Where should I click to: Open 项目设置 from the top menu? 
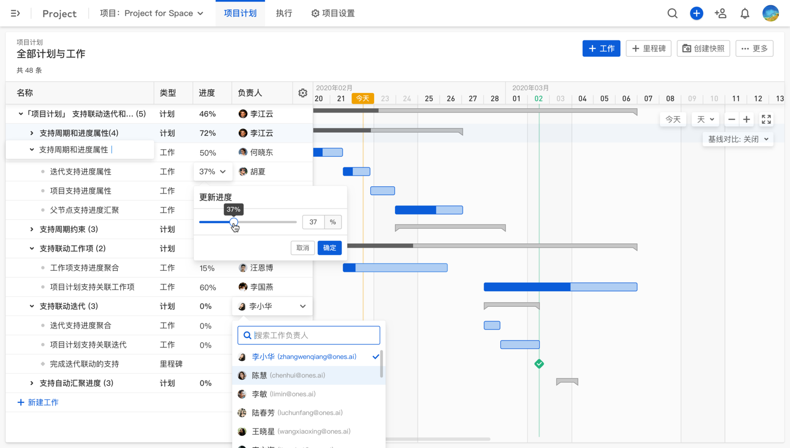point(333,13)
